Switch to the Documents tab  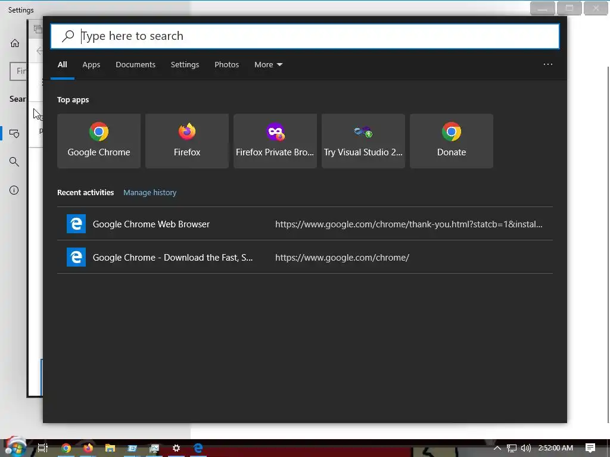tap(135, 64)
